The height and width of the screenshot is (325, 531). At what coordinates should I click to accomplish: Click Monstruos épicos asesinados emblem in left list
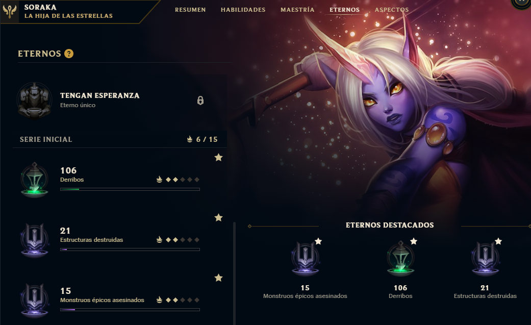point(34,301)
